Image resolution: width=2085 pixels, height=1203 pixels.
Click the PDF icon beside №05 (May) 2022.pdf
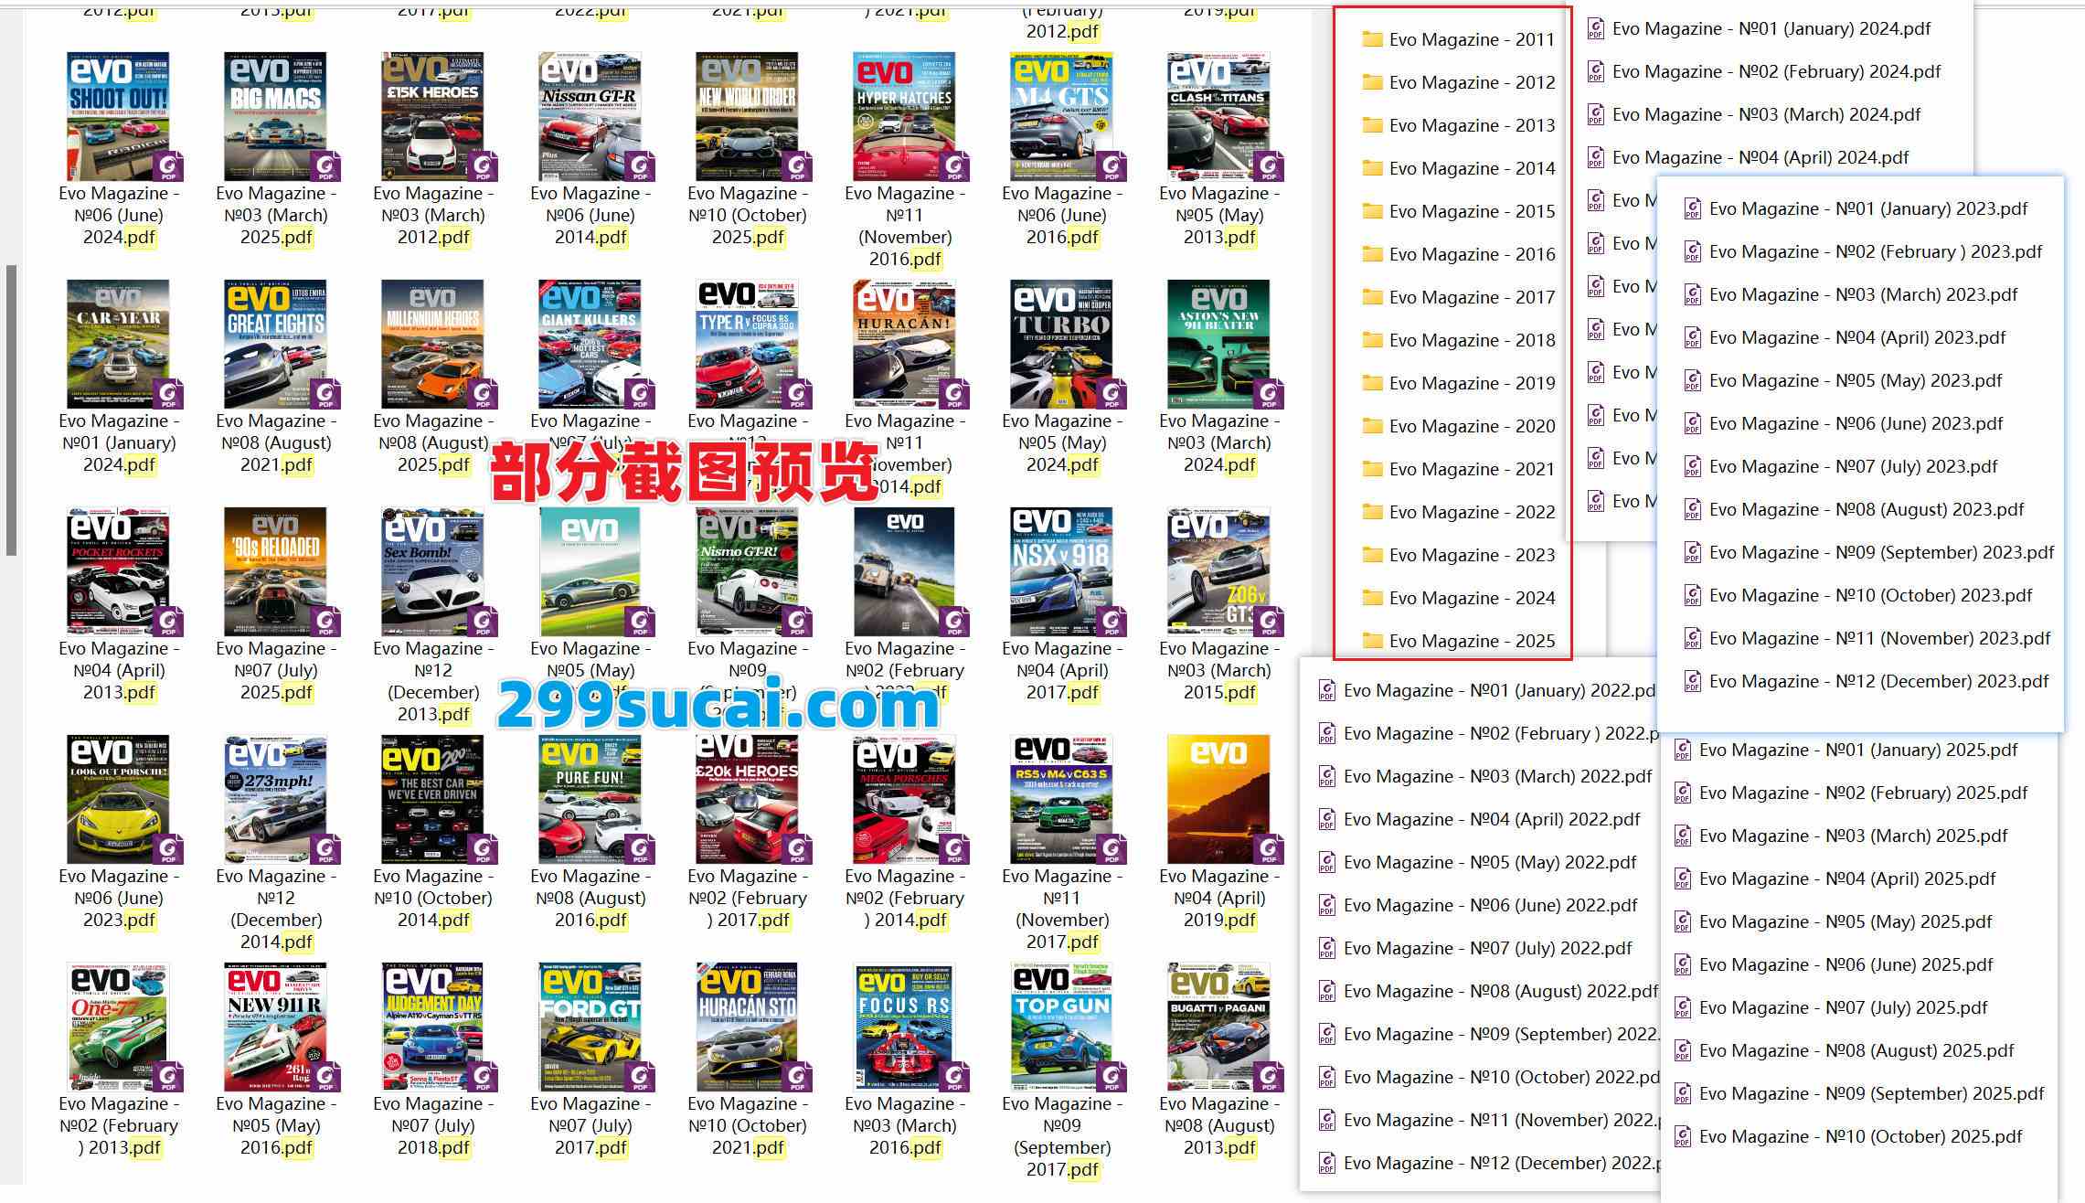[x=1327, y=862]
